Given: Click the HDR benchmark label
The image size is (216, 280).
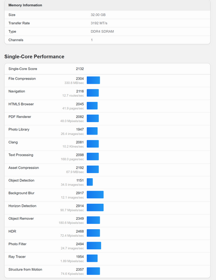Looking at the screenshot, I should tap(12, 232).
